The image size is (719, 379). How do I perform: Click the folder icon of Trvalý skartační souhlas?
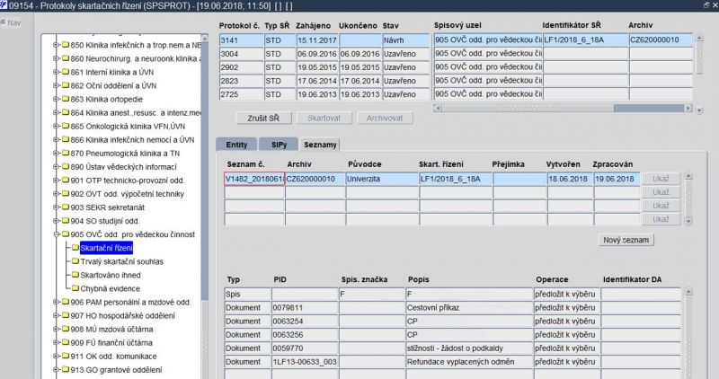point(75,260)
